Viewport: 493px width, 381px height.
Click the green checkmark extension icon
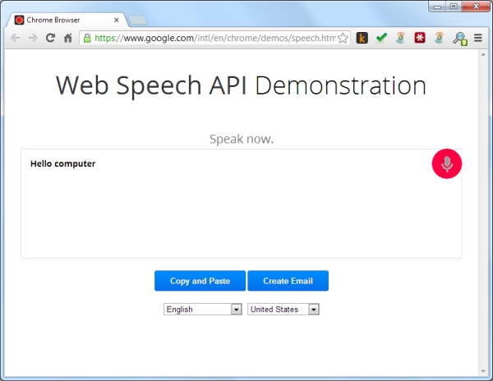click(381, 38)
